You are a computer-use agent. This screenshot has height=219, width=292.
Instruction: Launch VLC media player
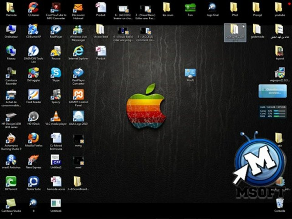56,118
